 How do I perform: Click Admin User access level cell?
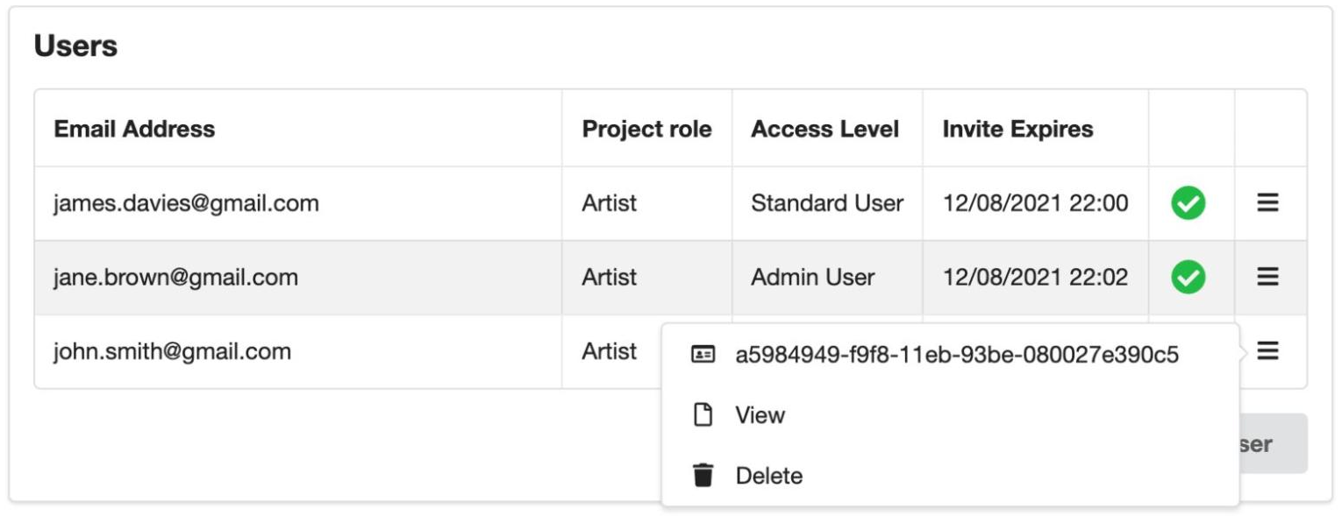(812, 278)
